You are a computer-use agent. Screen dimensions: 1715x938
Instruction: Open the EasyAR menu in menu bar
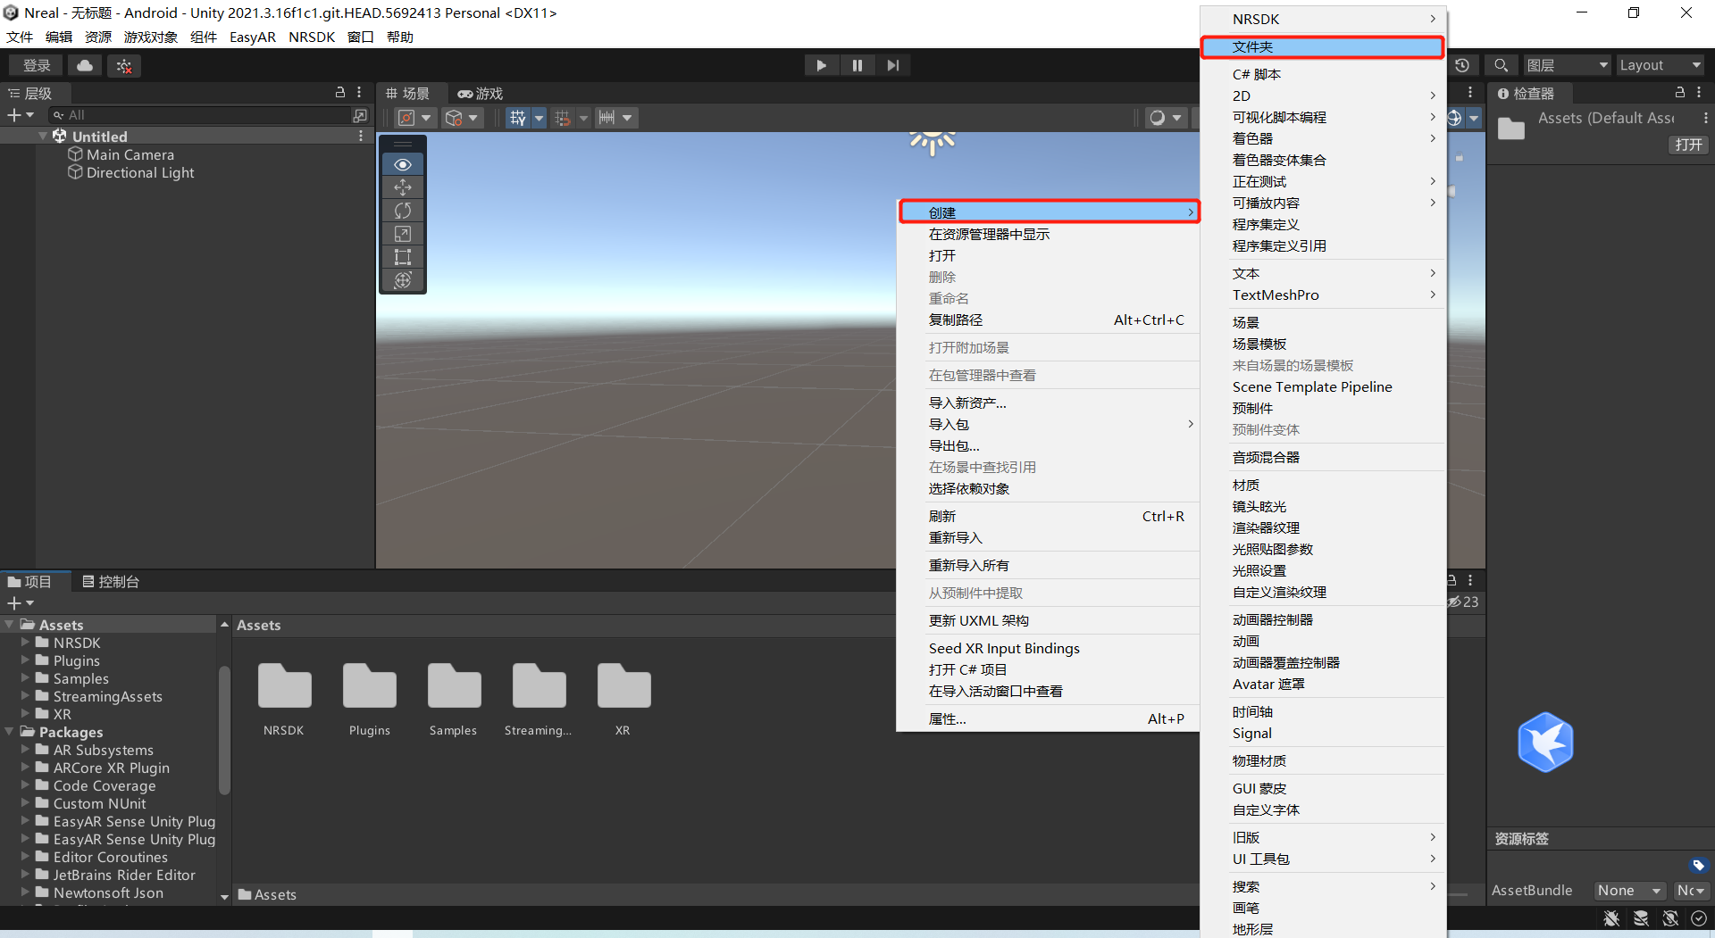[253, 37]
